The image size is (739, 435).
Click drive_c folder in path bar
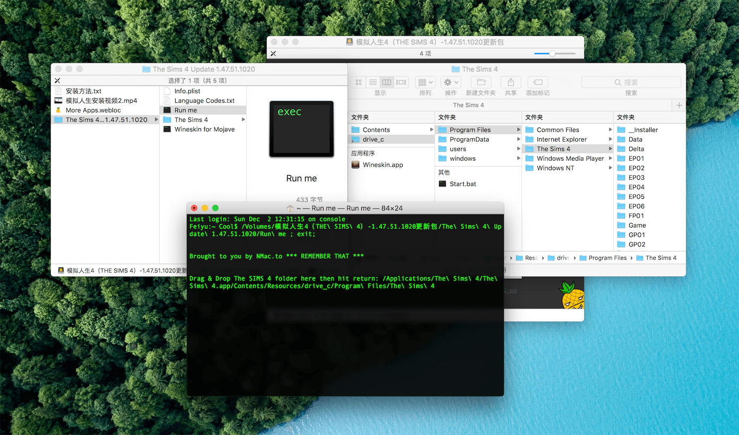point(559,258)
